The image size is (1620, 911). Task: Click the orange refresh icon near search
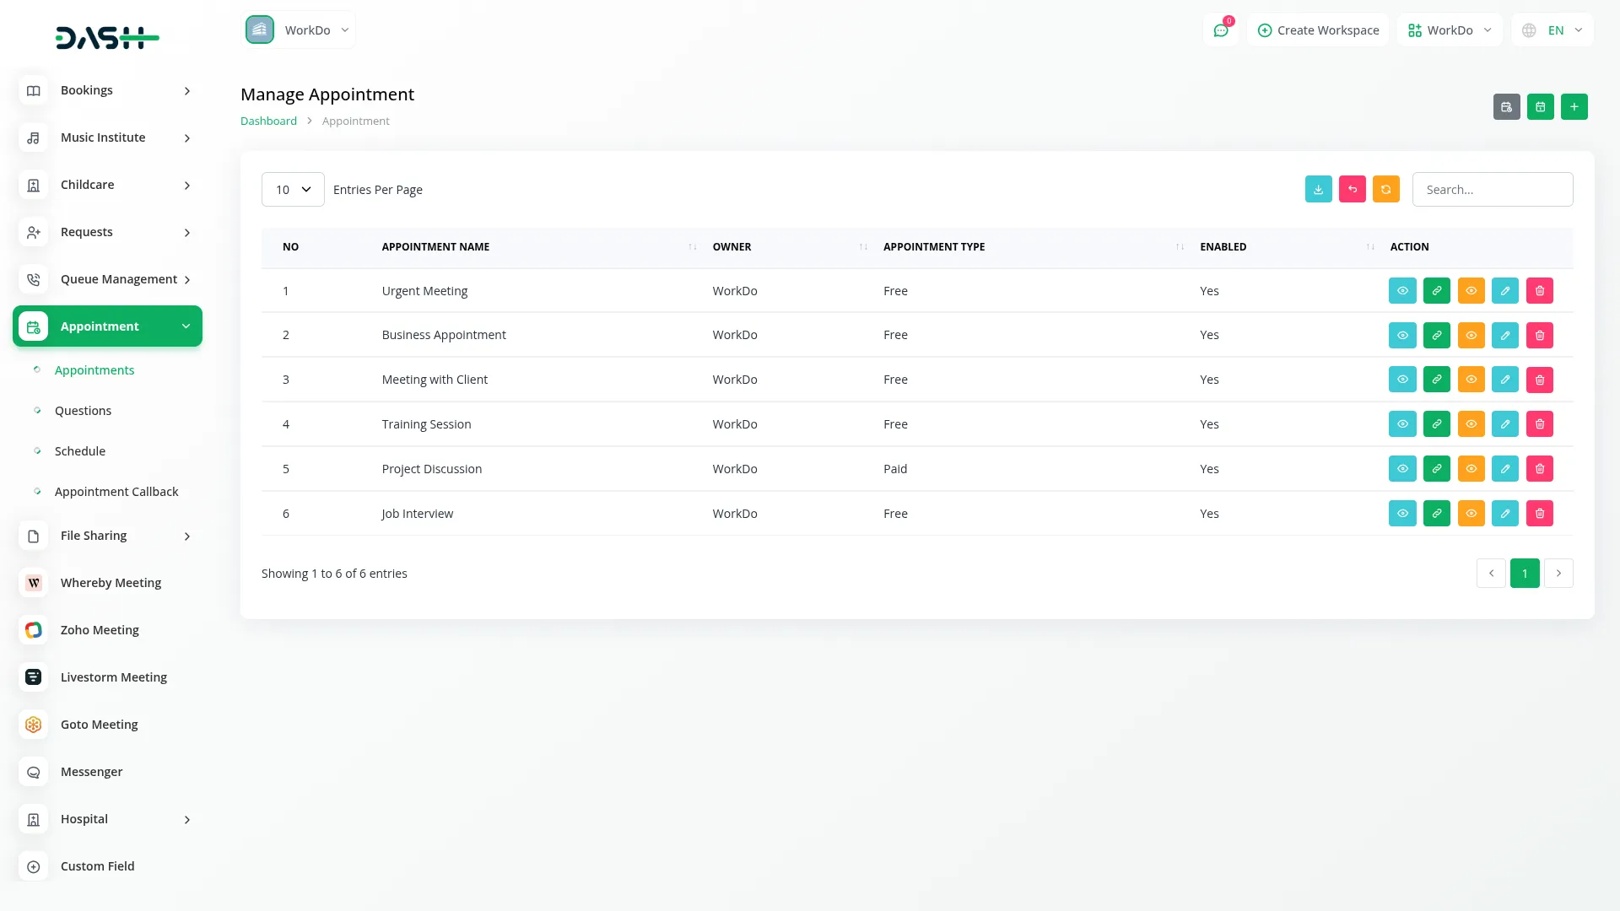click(x=1385, y=190)
